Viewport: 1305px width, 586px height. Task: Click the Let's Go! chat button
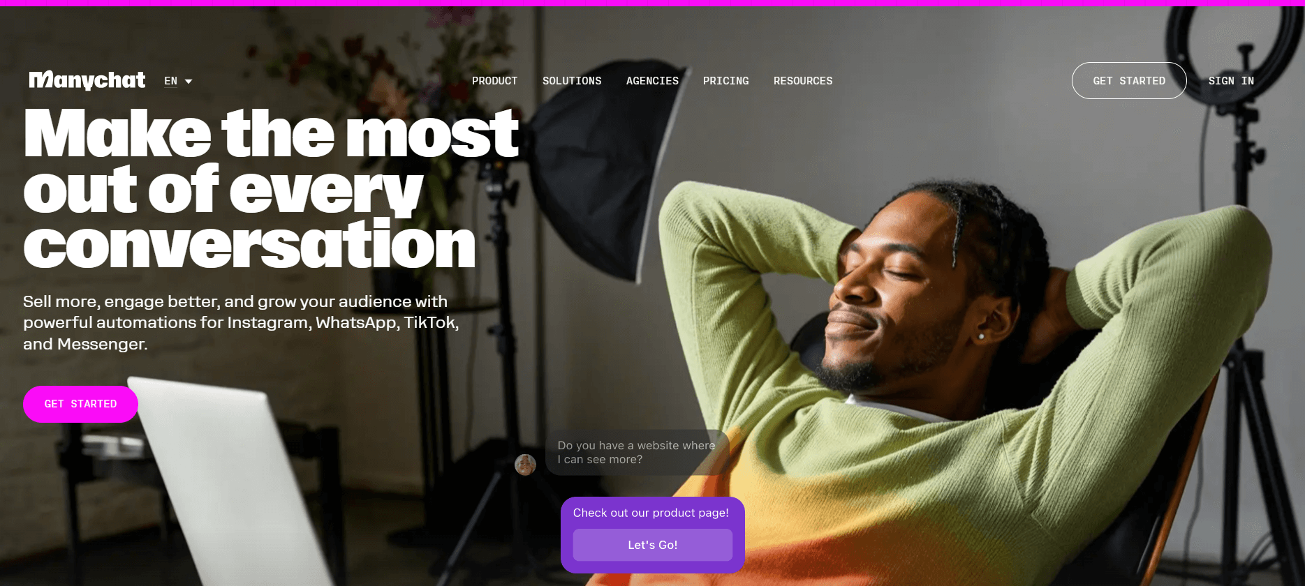click(653, 545)
